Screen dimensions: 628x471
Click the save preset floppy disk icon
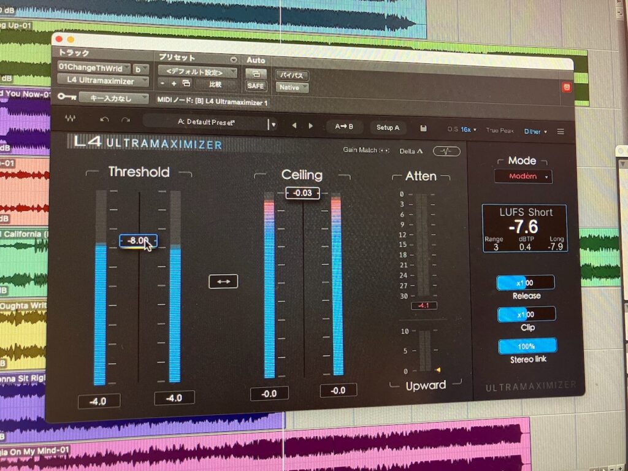click(423, 128)
